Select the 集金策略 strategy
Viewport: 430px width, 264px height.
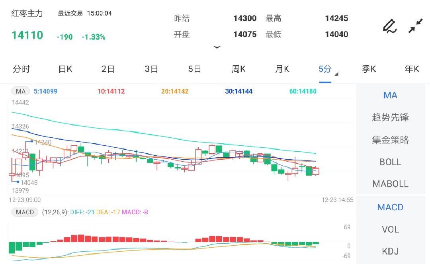tap(390, 140)
